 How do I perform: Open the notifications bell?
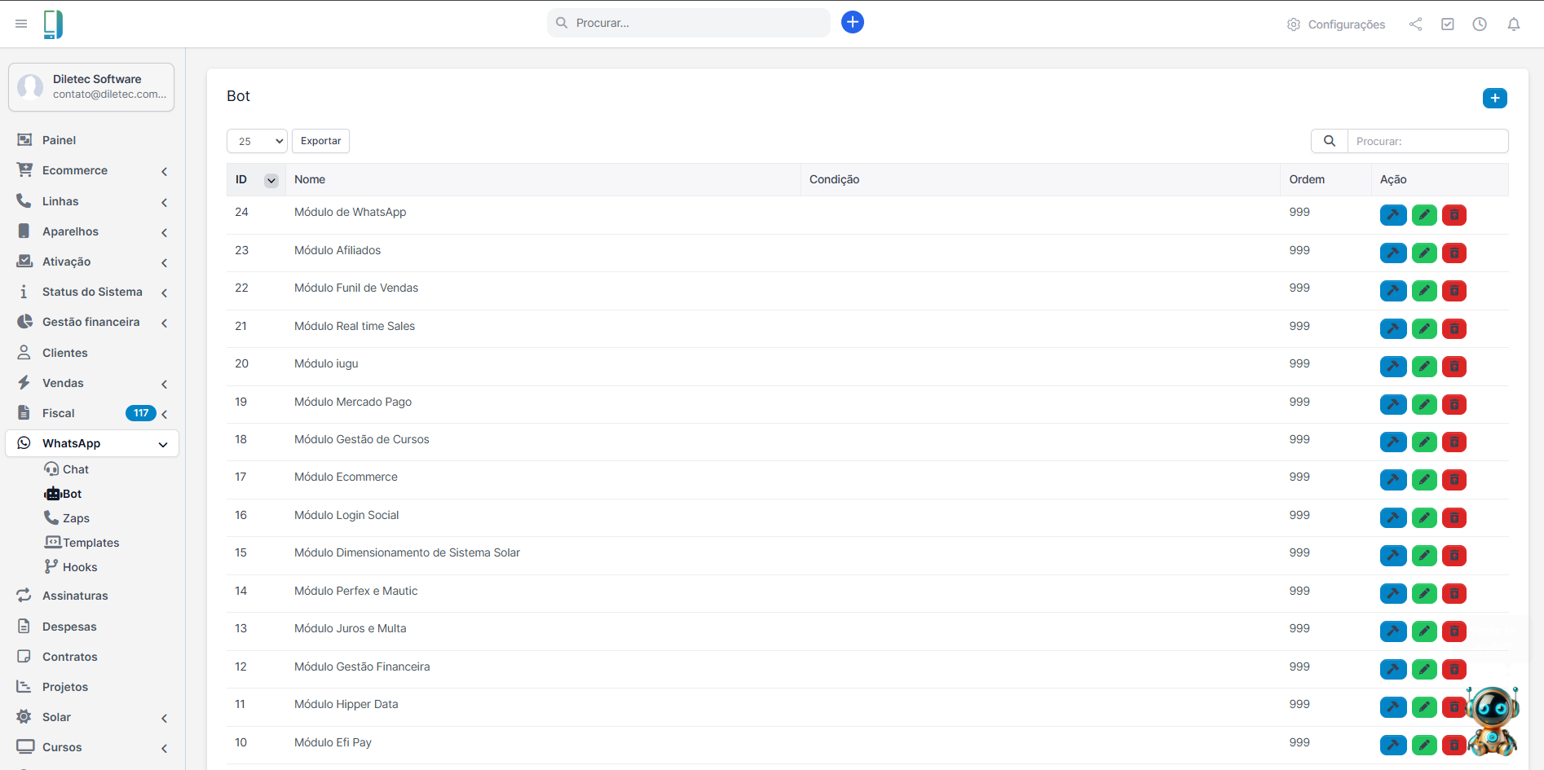coord(1513,24)
